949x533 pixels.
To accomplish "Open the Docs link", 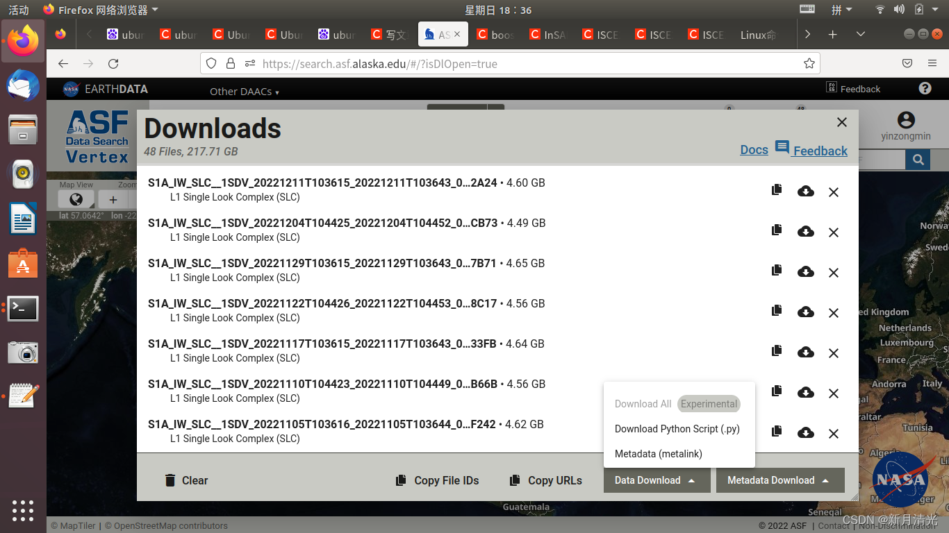I will [x=754, y=149].
